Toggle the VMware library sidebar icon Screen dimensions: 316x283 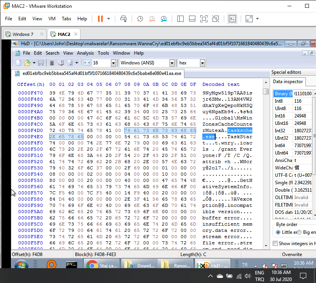(180, 19)
